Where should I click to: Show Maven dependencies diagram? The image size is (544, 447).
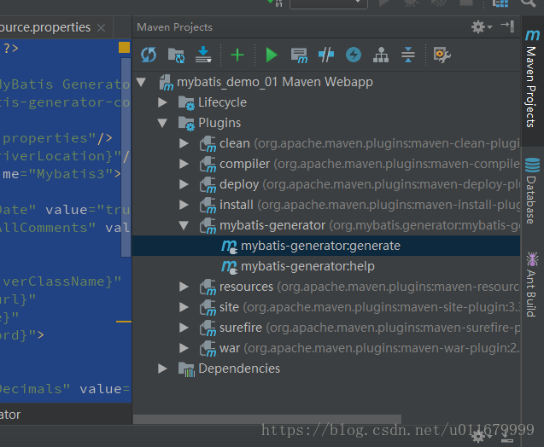click(x=381, y=55)
